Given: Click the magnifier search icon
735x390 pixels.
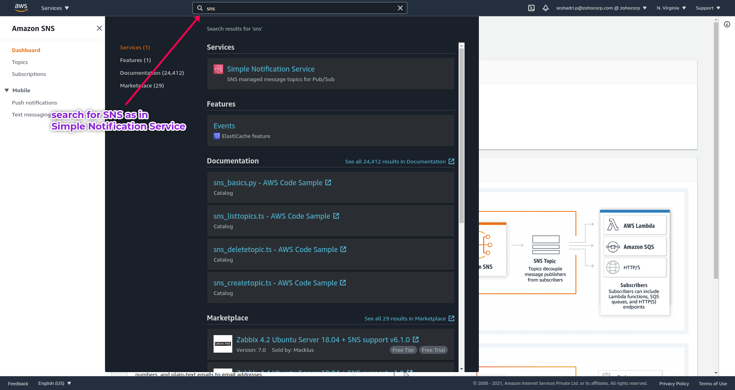Looking at the screenshot, I should (200, 8).
